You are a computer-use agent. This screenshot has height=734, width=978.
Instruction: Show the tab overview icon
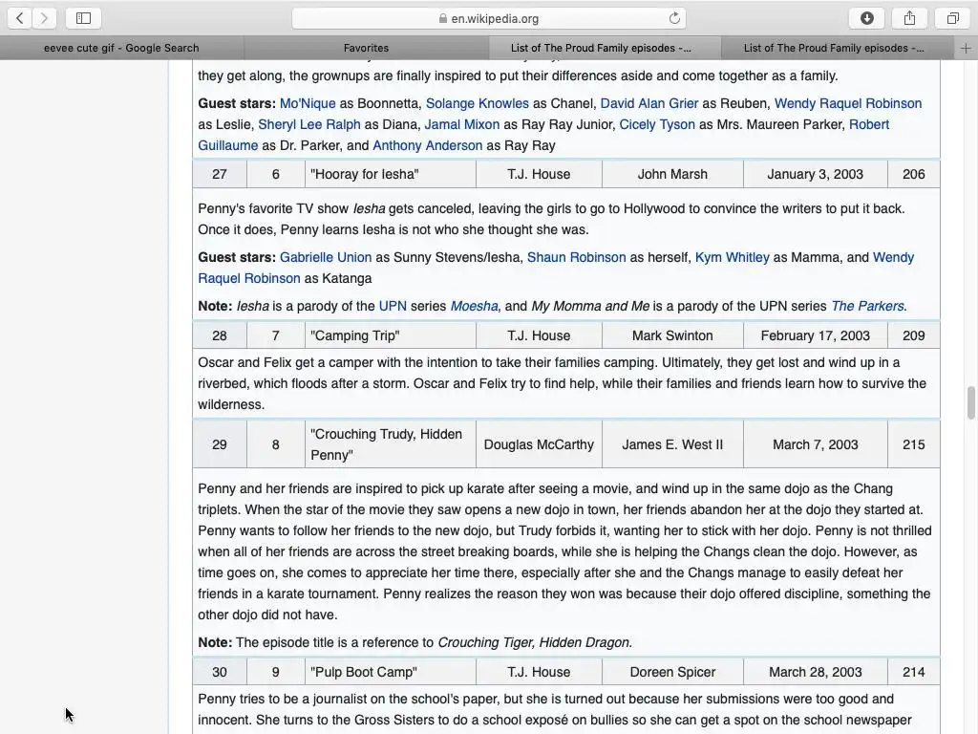coord(952,18)
